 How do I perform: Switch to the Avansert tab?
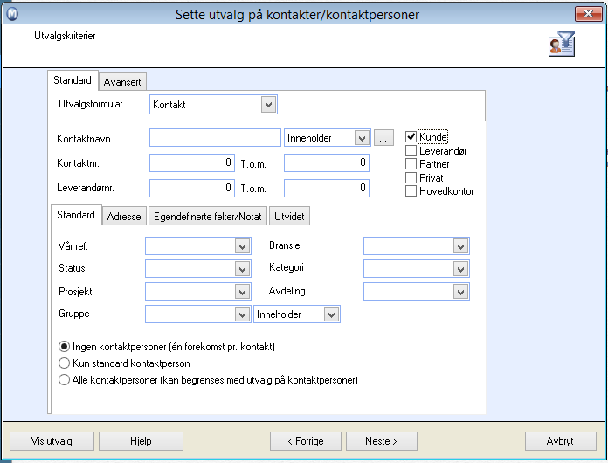pos(122,82)
